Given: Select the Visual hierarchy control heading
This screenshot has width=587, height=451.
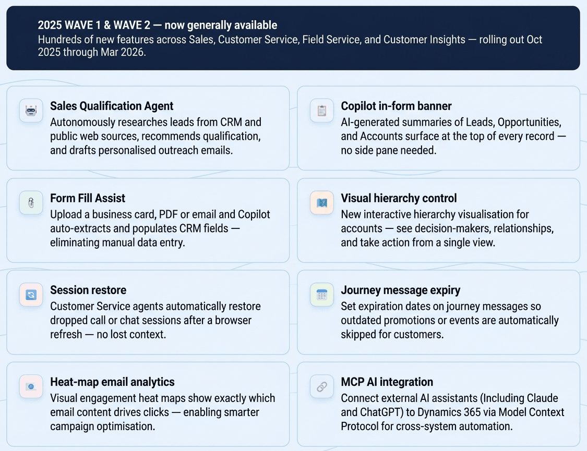Looking at the screenshot, I should [399, 198].
